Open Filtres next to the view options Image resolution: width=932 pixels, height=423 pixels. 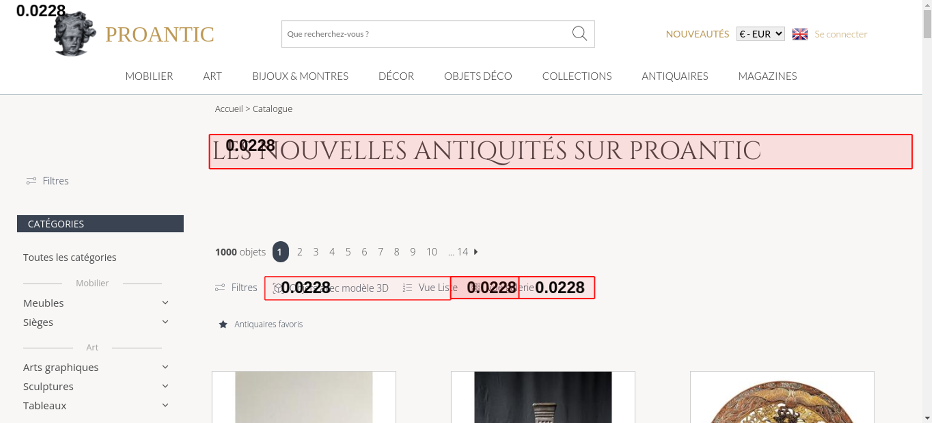click(x=236, y=288)
